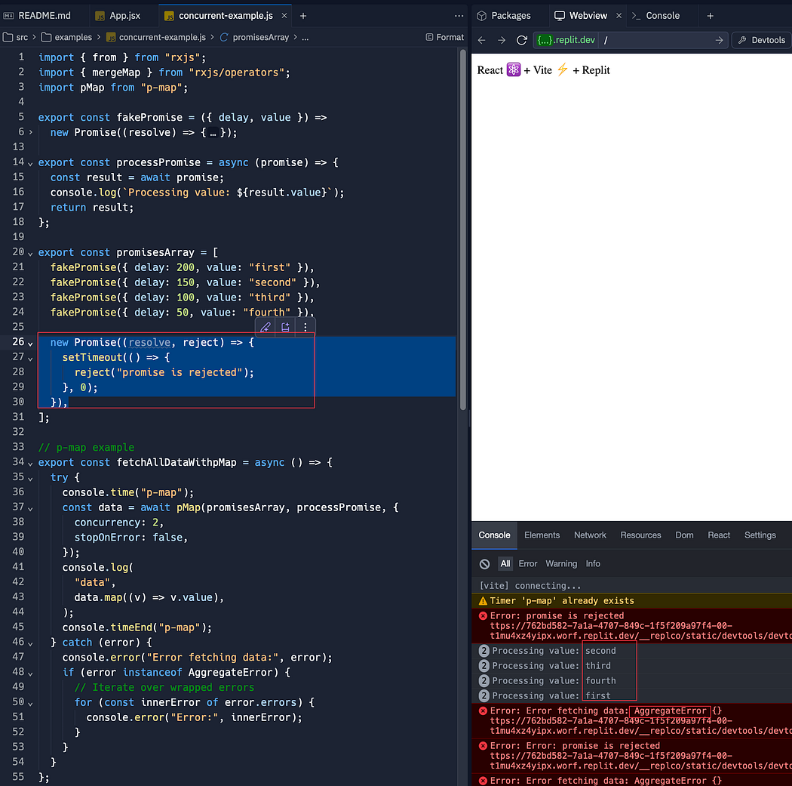Add a new tab in right pane
792x786 pixels.
(711, 16)
